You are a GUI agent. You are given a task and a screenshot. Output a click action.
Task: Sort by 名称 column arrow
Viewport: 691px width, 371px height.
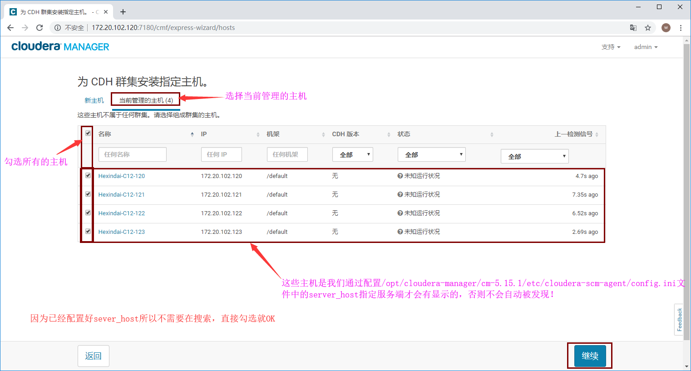point(192,134)
